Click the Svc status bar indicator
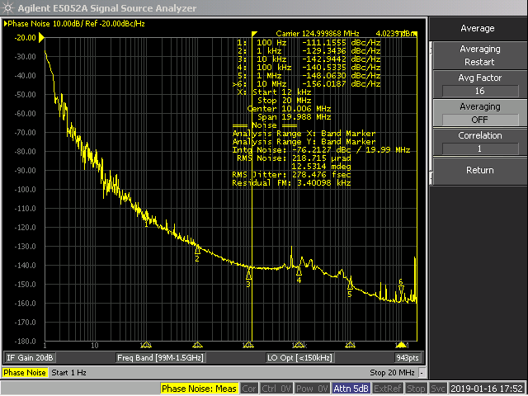The image size is (528, 396). [438, 389]
